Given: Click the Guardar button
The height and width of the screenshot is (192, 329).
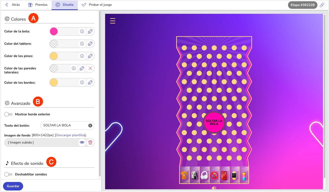Looking at the screenshot, I should click(x=13, y=186).
